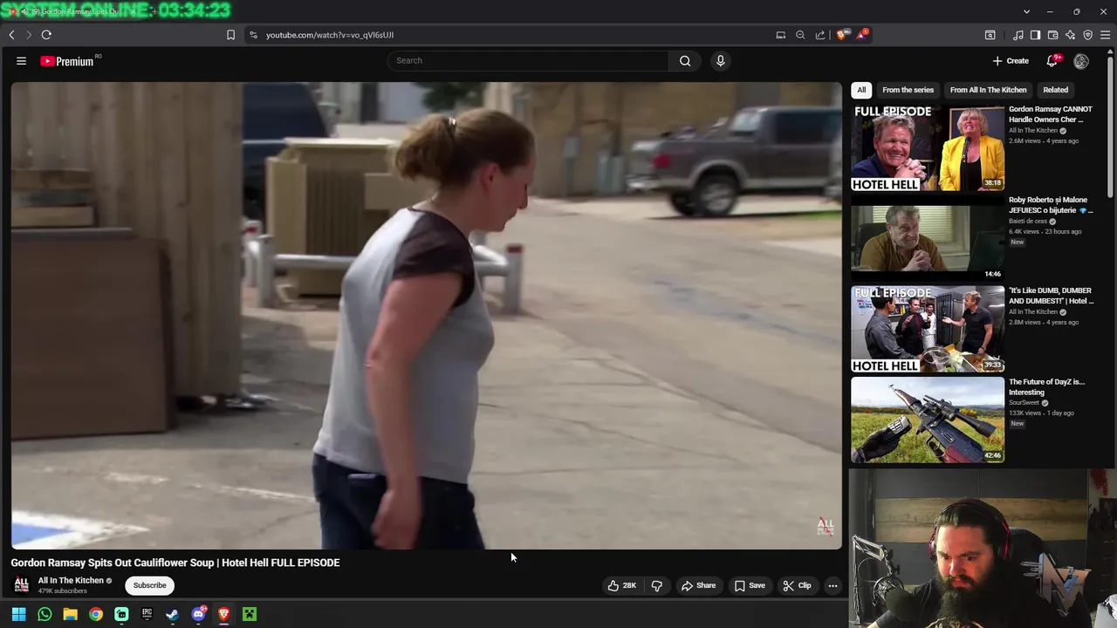Launch Minecraft from the taskbar
Screen dimensions: 1117x628
(250, 614)
